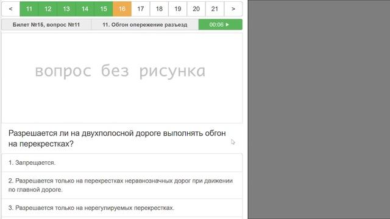Choose answer '1. Запрещается.'
390x219 pixels.
pyautogui.click(x=122, y=162)
